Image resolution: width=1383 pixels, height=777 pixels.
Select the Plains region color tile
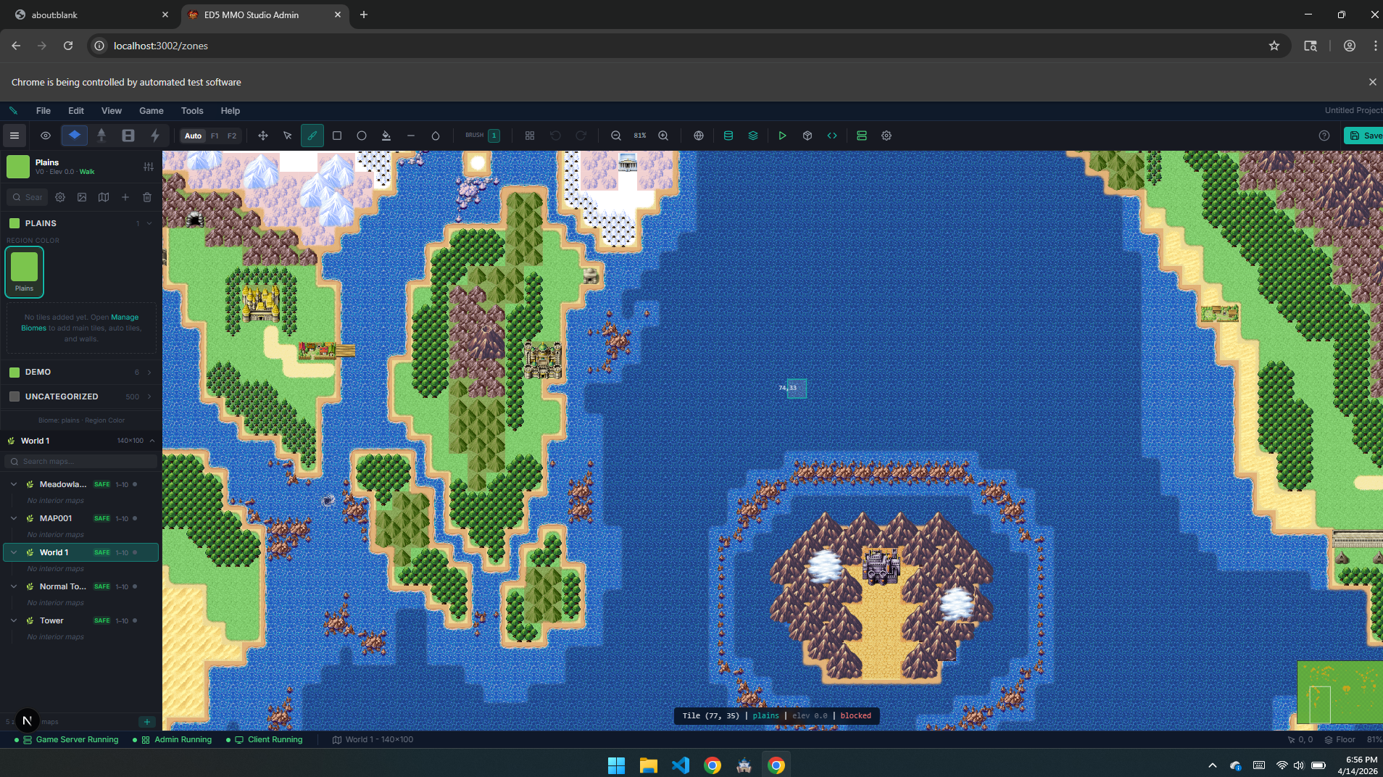(25, 272)
